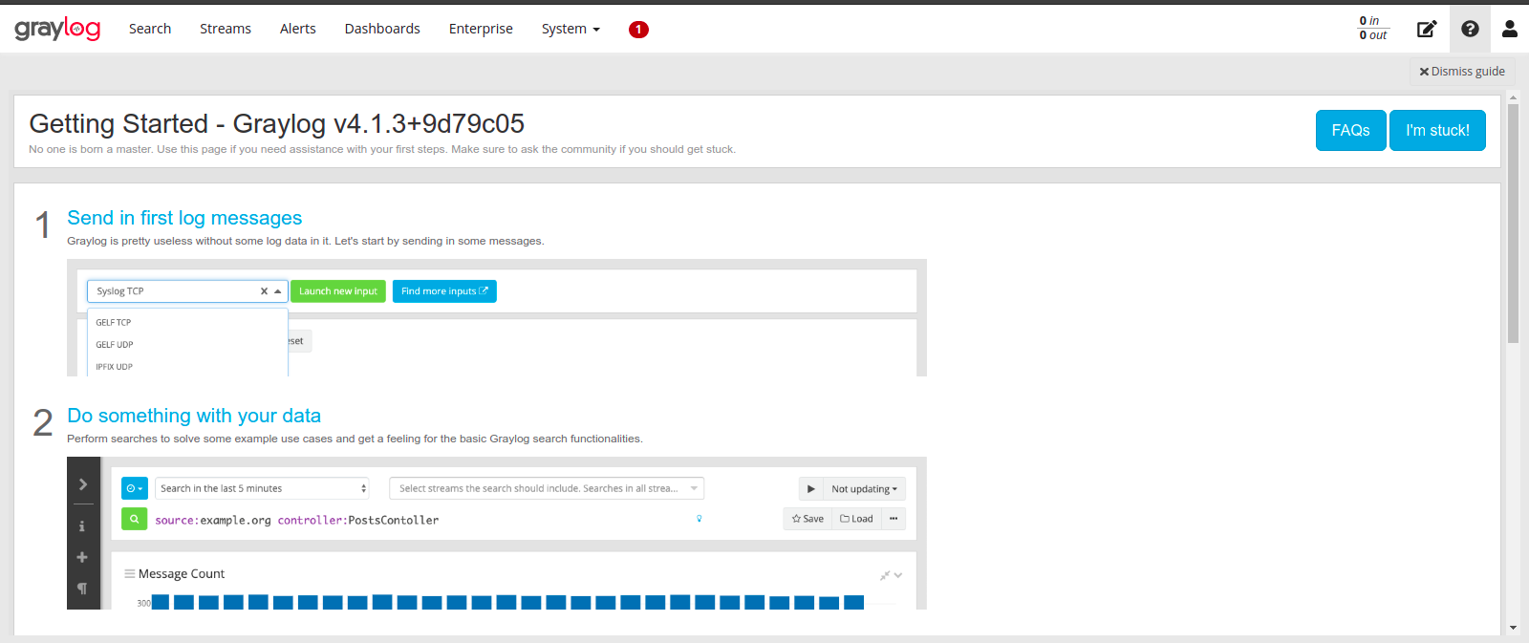Click the scrollbar down arrow
1529x643 pixels.
coord(1513,628)
